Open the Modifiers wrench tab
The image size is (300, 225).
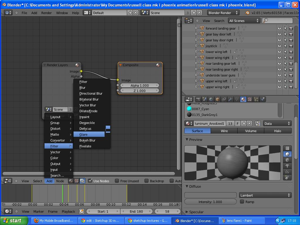coord(230,99)
